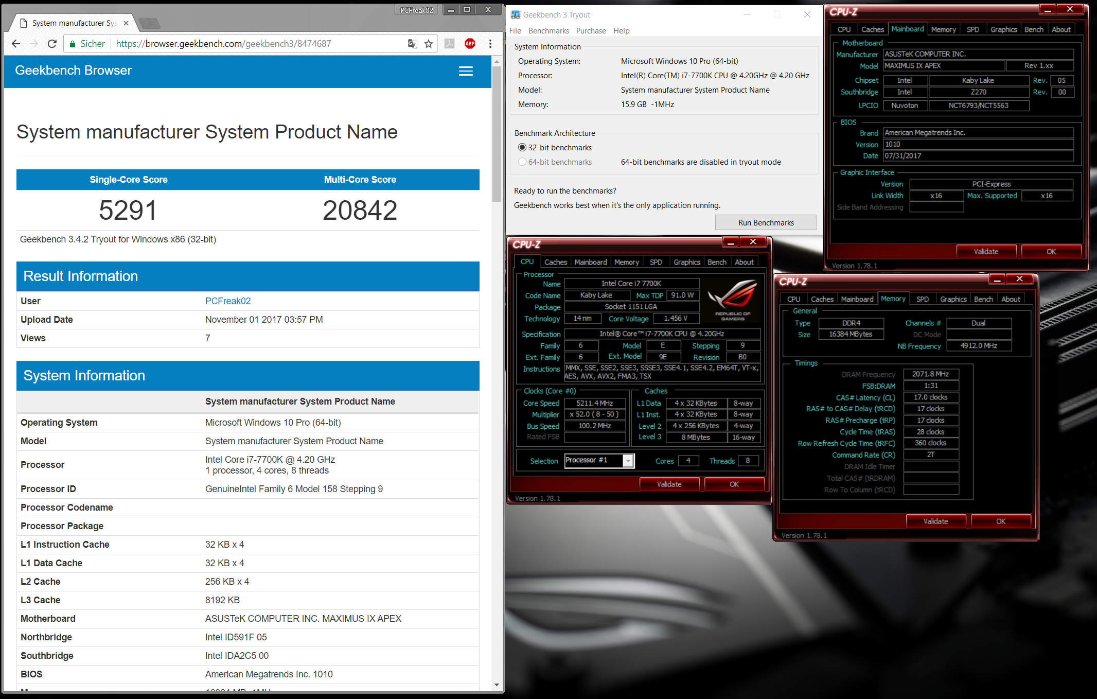Click the DRAM Frequency value 2071.8 MHz
Image resolution: width=1097 pixels, height=699 pixels.
(x=931, y=374)
